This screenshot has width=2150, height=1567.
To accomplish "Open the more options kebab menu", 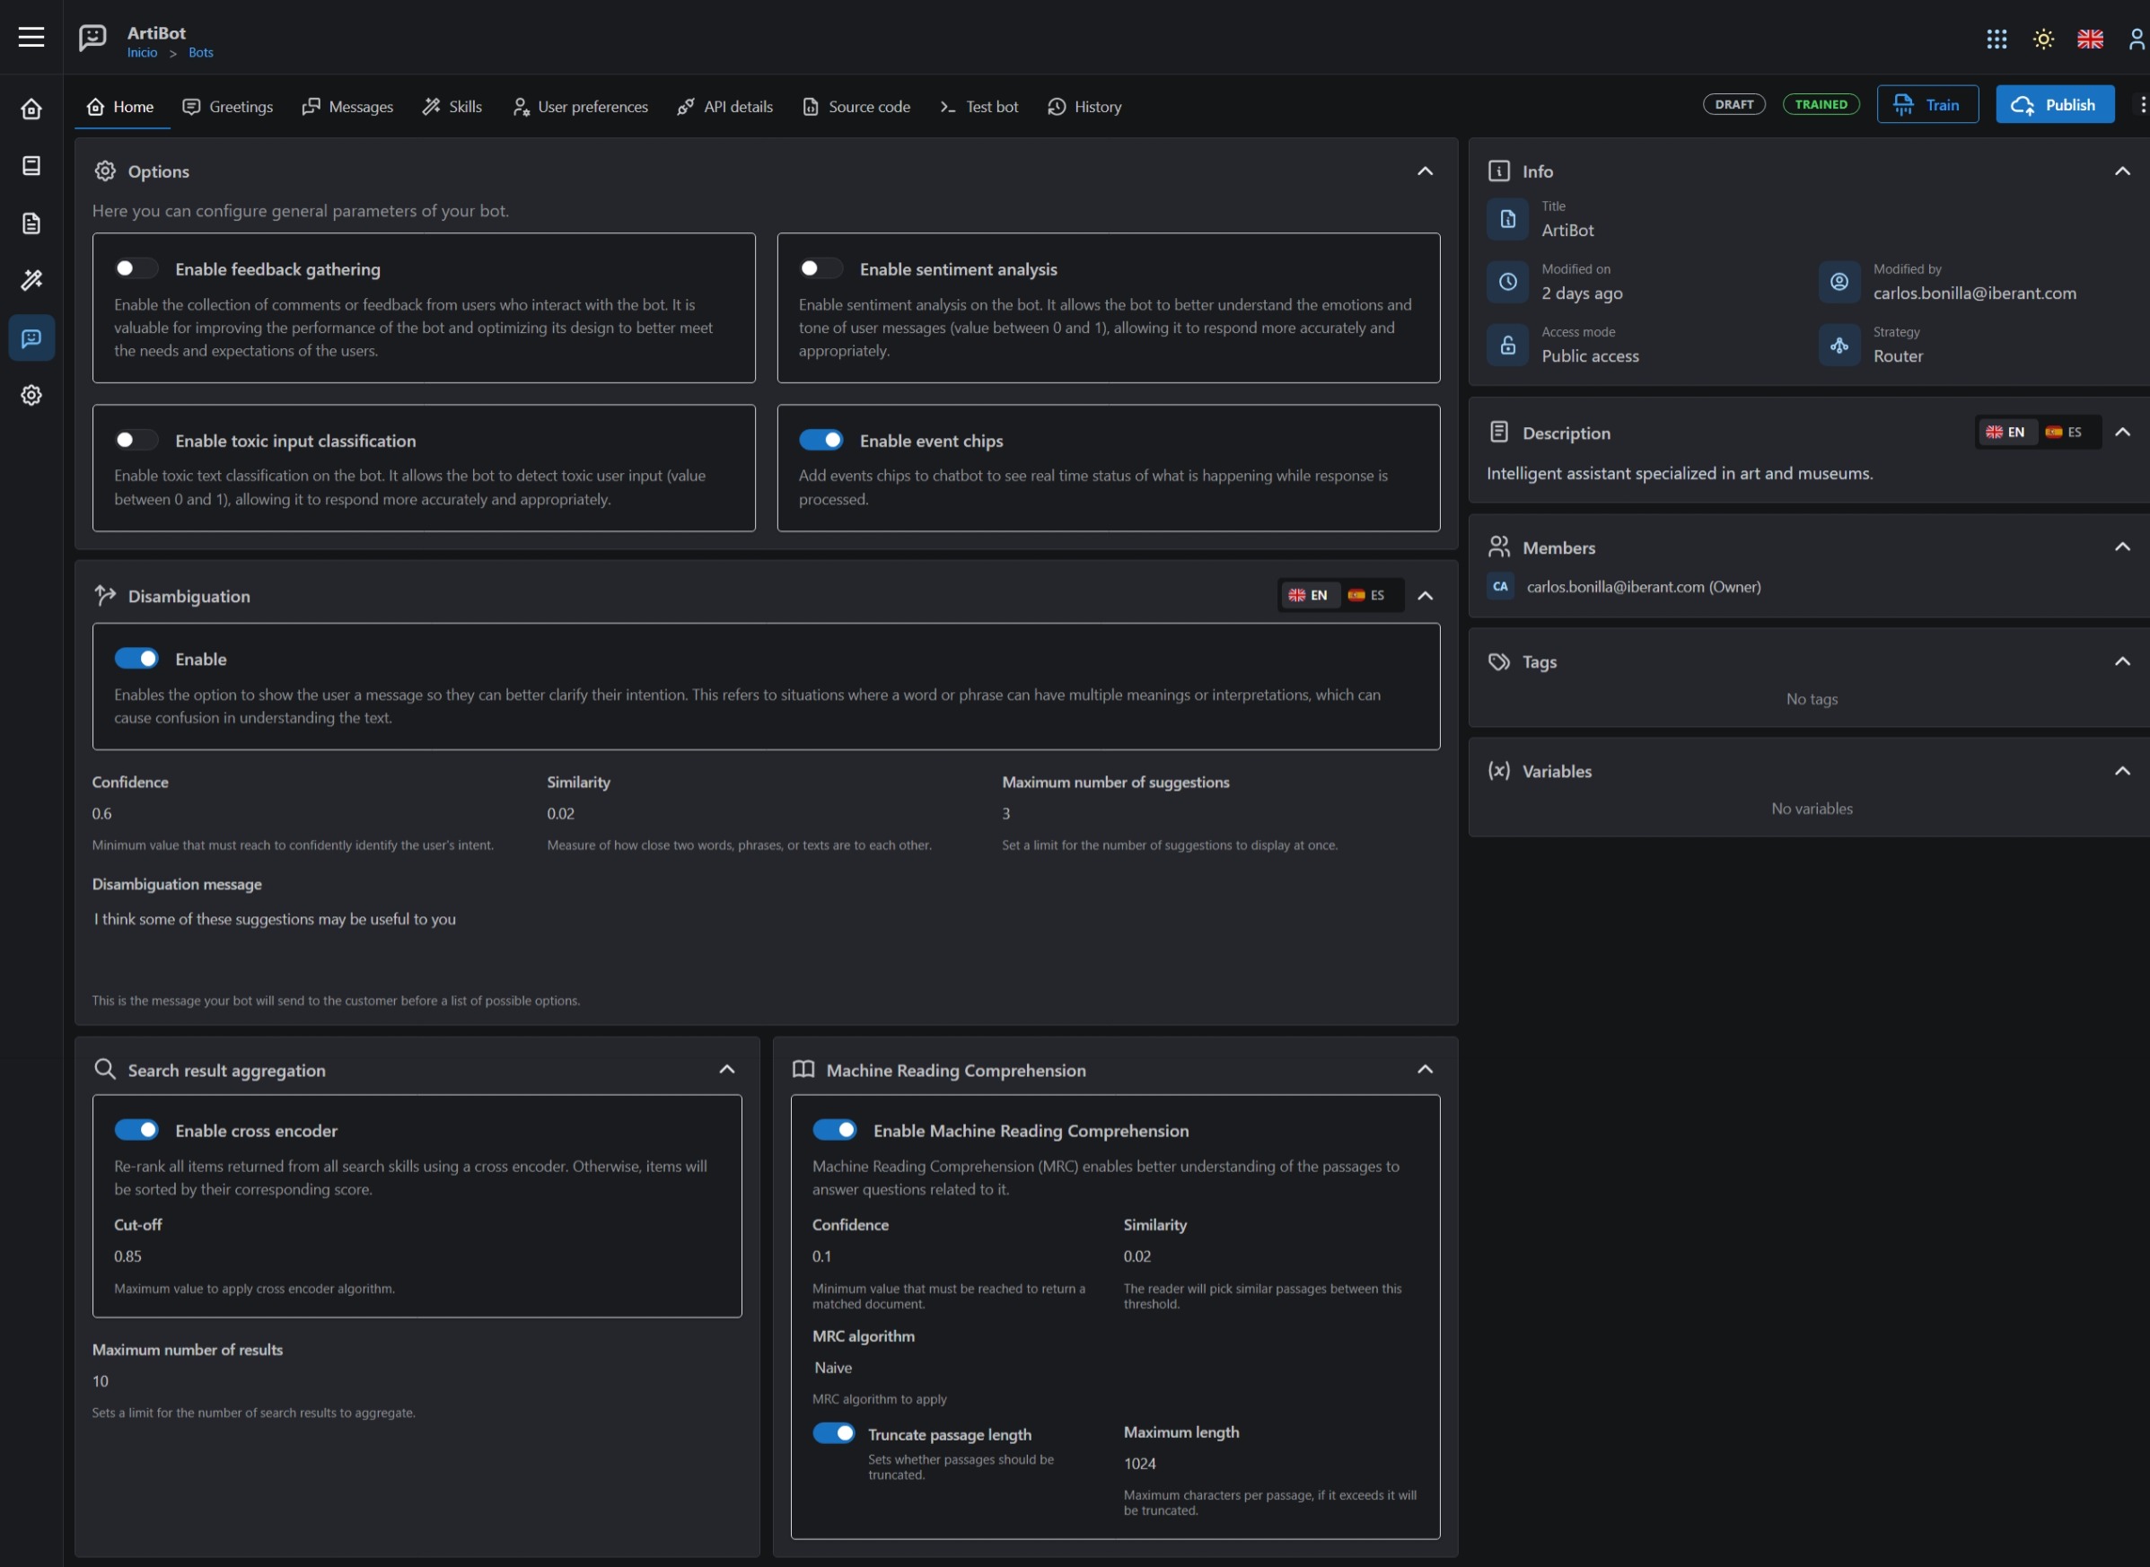I will pos(2143,104).
